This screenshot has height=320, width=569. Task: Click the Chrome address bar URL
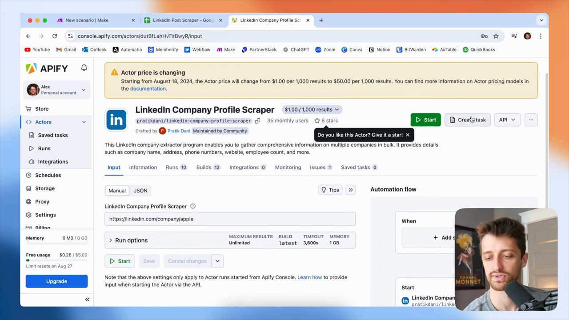140,36
